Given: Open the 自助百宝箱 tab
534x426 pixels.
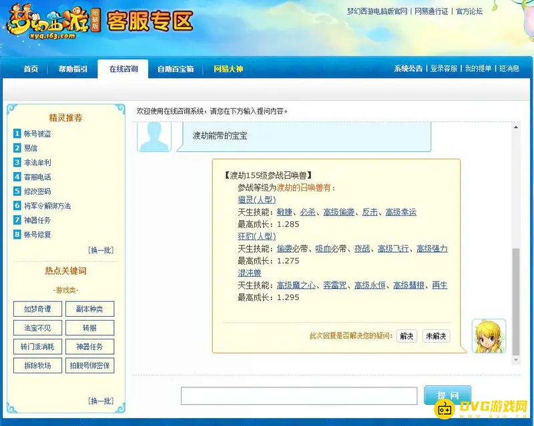Looking at the screenshot, I should coord(176,69).
